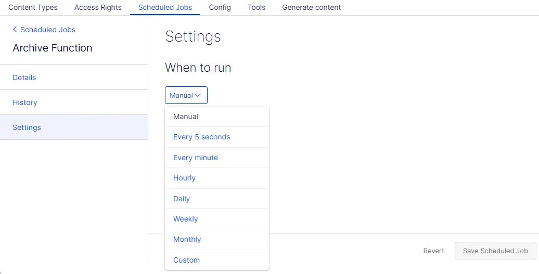View the History sidebar section
The image size is (539, 274).
[x=74, y=102]
